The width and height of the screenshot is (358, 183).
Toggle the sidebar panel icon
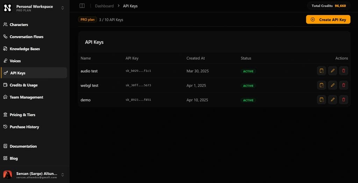tap(82, 6)
